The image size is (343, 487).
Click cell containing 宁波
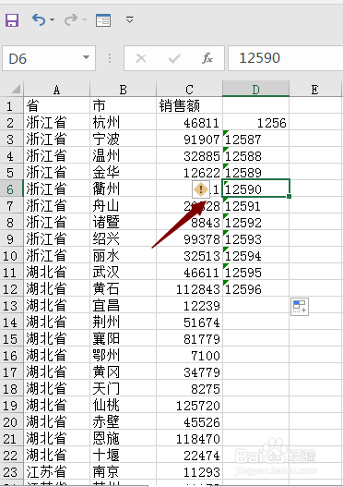123,140
